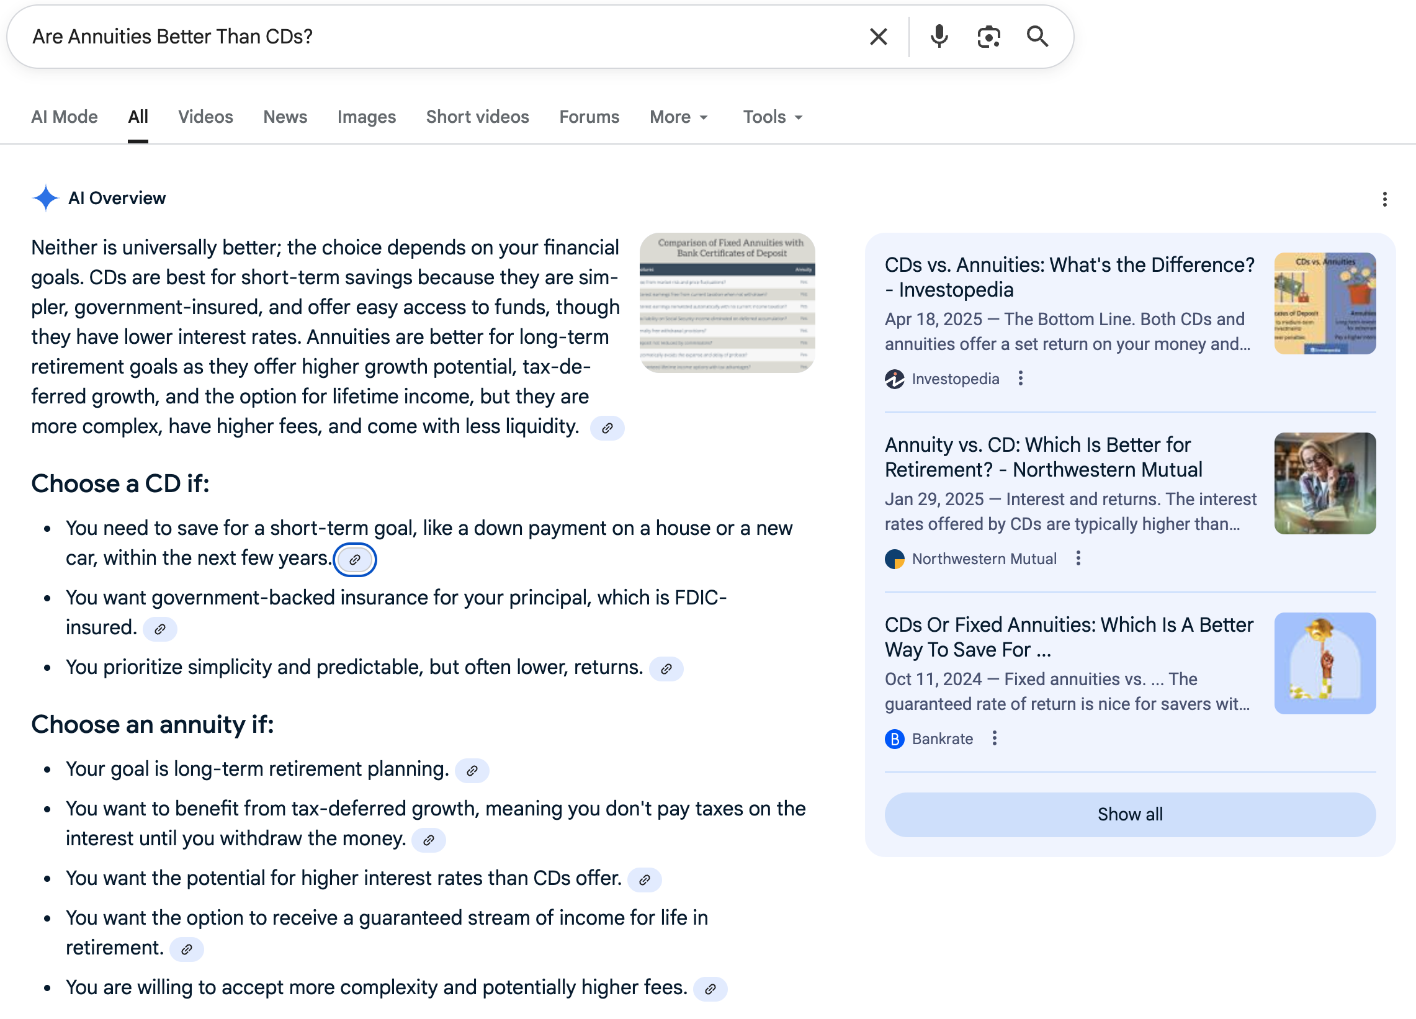Expand the source link chip after FDIC-insured bullet

pyautogui.click(x=161, y=629)
